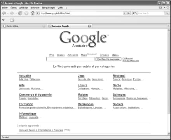Open Kids and Teens > International > Français
The image size is (171, 140).
pos(41,130)
